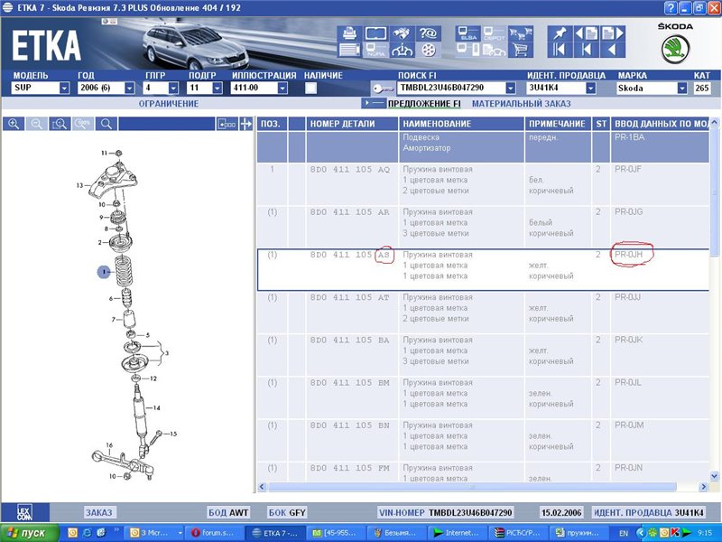
Task: Click the КАТ field showing 265
Action: [702, 88]
